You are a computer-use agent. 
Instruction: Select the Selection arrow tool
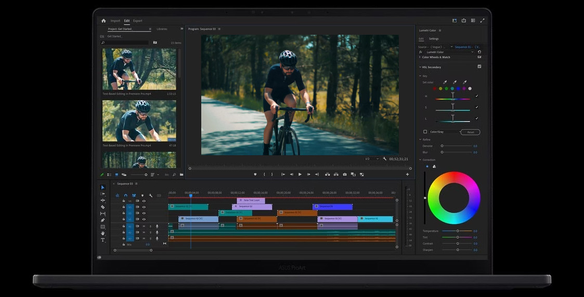coord(103,187)
